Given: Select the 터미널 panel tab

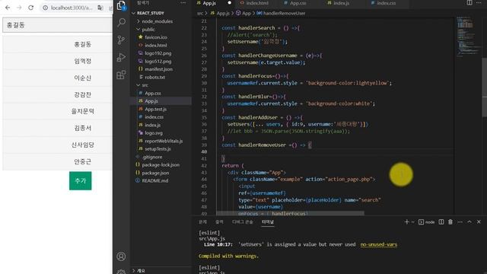Looking at the screenshot, I should coord(267,221).
